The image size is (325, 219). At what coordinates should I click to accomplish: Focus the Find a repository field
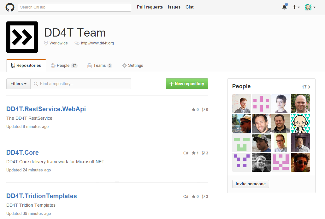tap(81, 84)
